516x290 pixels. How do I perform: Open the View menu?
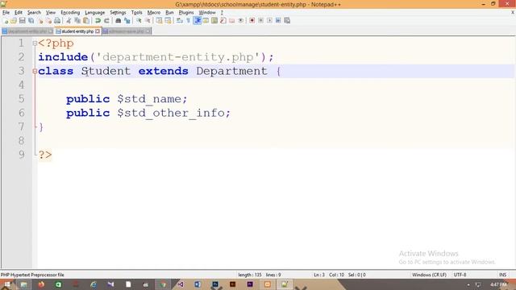tap(50, 13)
